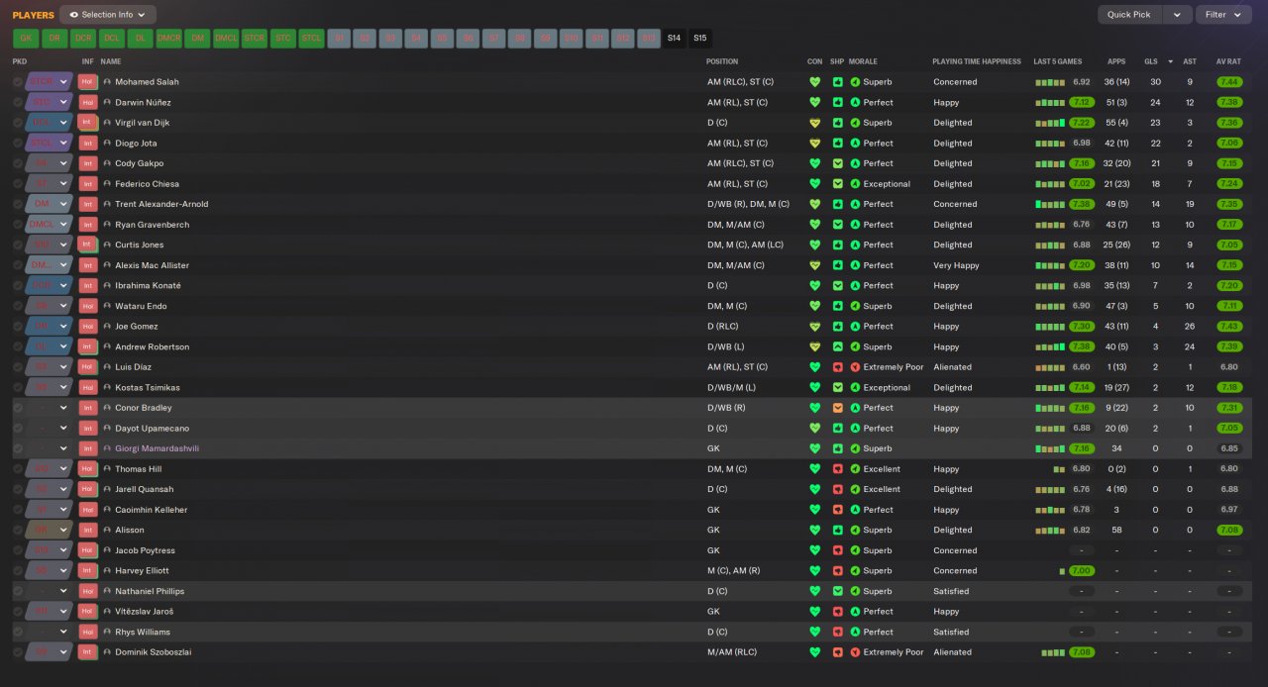This screenshot has width=1268, height=687.
Task: Sort by the MORALE column header
Action: [863, 61]
